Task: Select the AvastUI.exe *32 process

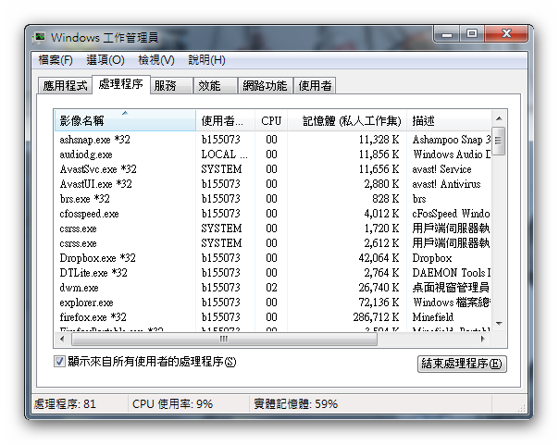Action: pos(273,184)
